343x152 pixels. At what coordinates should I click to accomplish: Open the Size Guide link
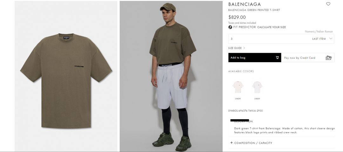(235, 48)
